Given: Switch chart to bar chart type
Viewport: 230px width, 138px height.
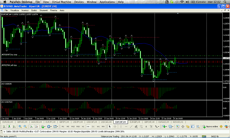Looking at the screenshot, I should (x=4, y=127).
